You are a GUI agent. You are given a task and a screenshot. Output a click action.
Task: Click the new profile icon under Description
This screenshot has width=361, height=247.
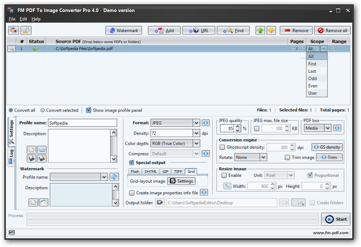pyautogui.click(x=31, y=150)
